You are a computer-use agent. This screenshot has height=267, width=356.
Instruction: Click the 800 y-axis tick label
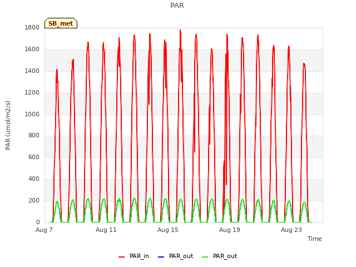pyautogui.click(x=34, y=136)
